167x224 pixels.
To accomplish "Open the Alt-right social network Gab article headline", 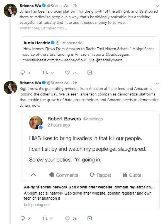I will (89, 187).
